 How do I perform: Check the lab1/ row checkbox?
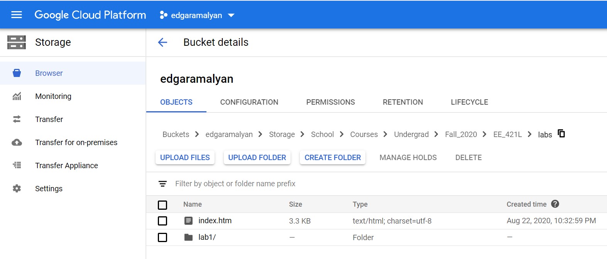(162, 237)
